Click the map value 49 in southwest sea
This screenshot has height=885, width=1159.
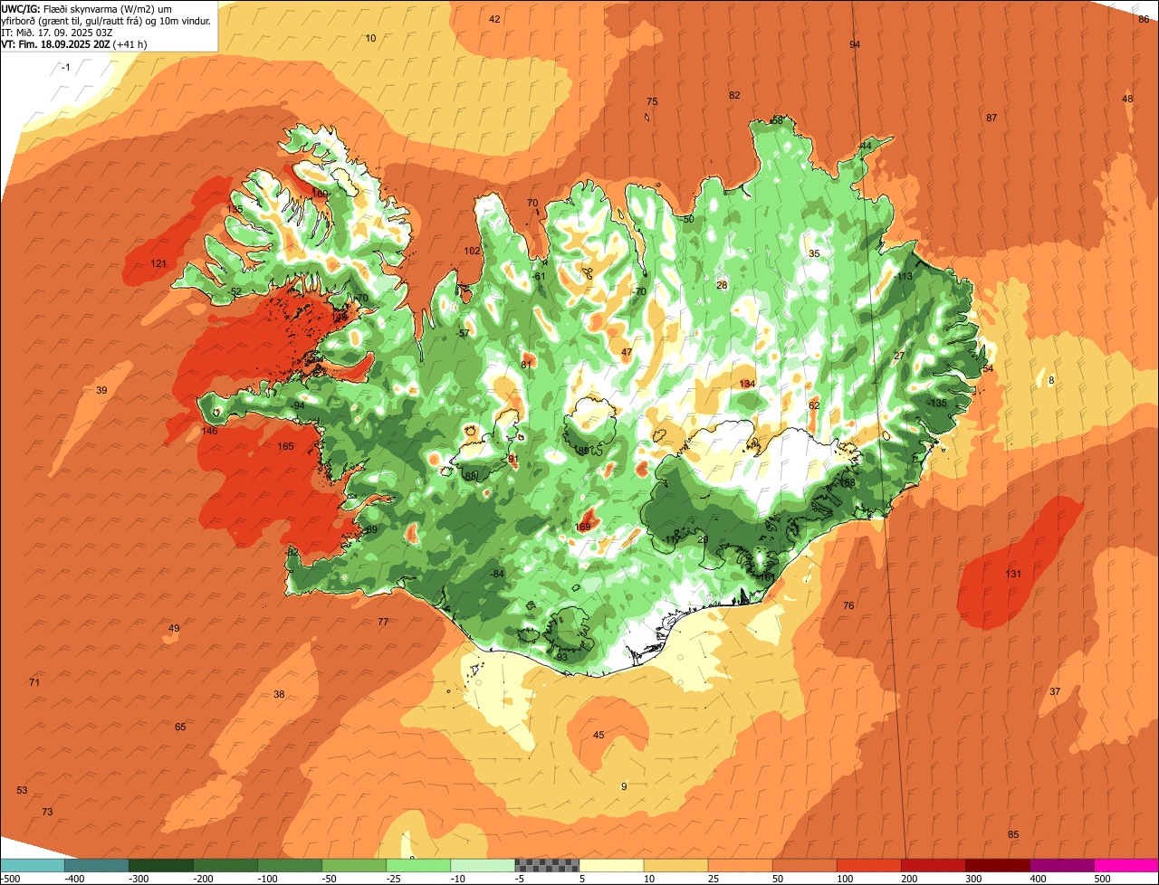(174, 629)
